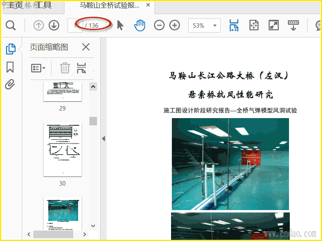
Task: Select page 29 thumbnail
Action: (63, 92)
